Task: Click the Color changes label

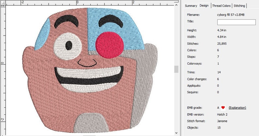Action: 197,79
